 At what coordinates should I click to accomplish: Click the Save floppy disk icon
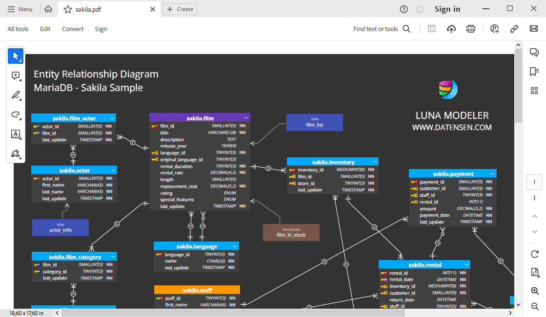click(x=432, y=29)
